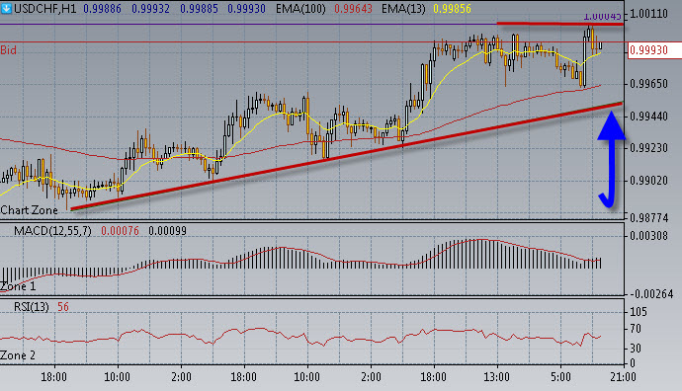Click the Zone 2 label
The height and width of the screenshot is (391, 682).
point(18,355)
